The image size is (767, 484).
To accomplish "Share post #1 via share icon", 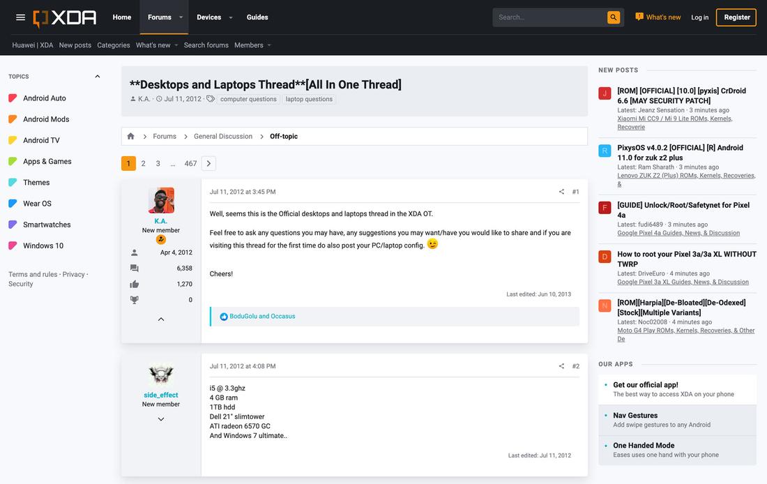I will coord(561,192).
